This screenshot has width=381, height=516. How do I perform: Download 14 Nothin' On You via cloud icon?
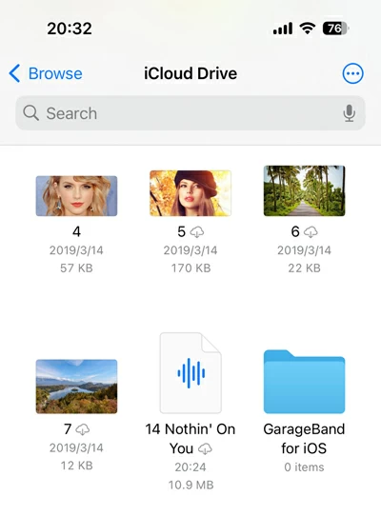[205, 448]
